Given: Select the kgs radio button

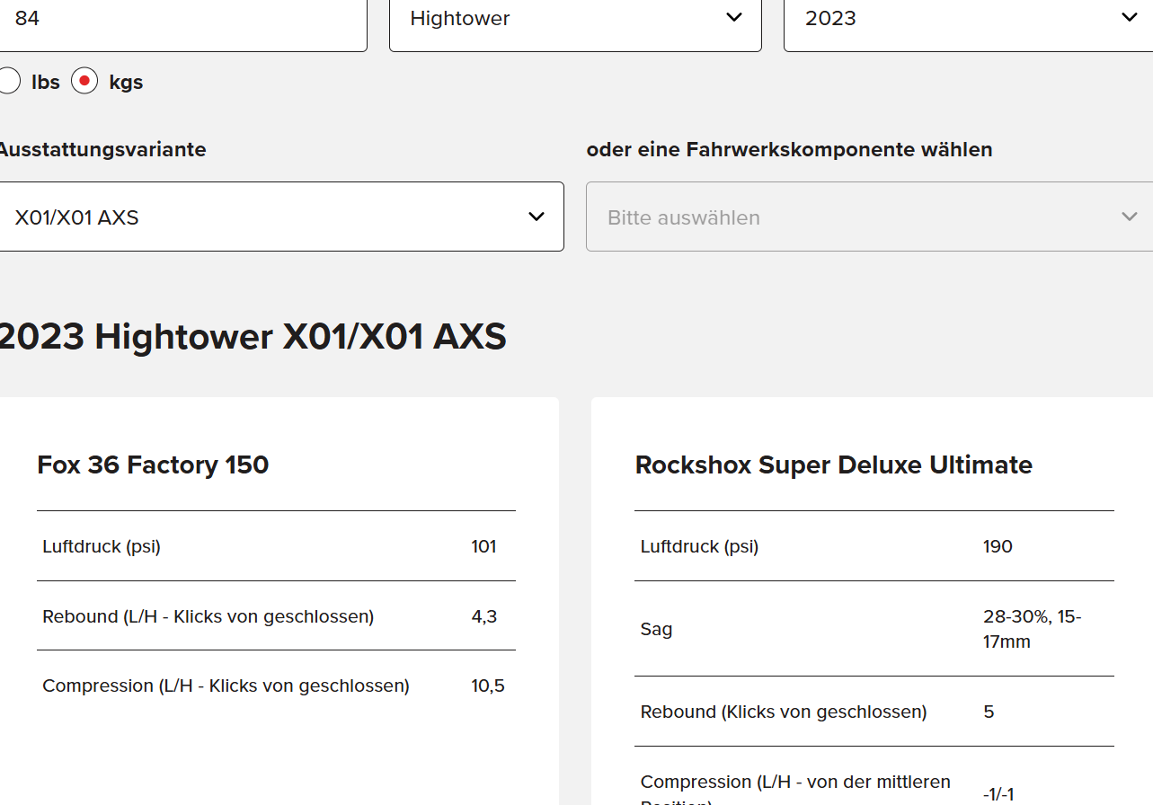Looking at the screenshot, I should pos(84,82).
